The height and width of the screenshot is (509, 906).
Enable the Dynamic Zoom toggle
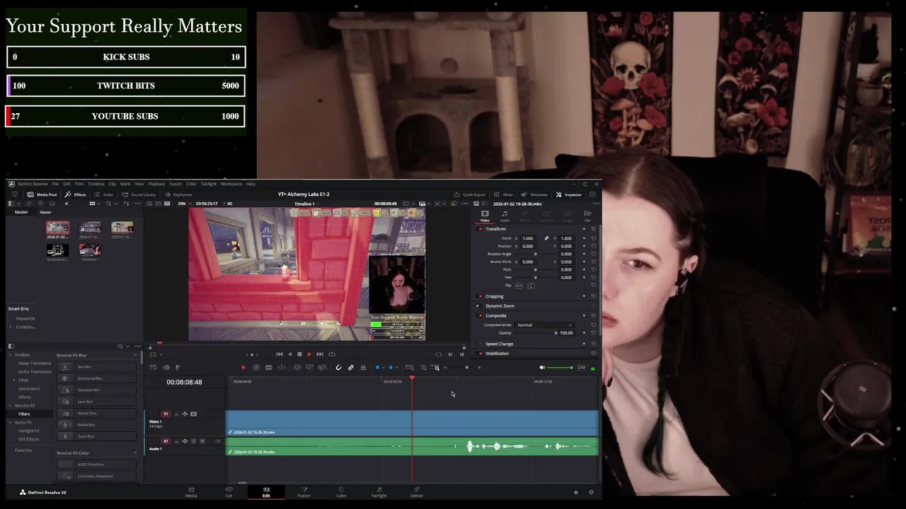coord(478,306)
